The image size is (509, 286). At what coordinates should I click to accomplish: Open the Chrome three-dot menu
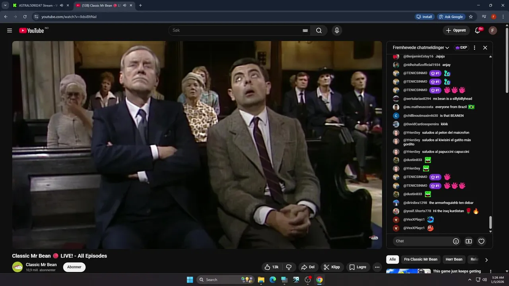tap(503, 17)
